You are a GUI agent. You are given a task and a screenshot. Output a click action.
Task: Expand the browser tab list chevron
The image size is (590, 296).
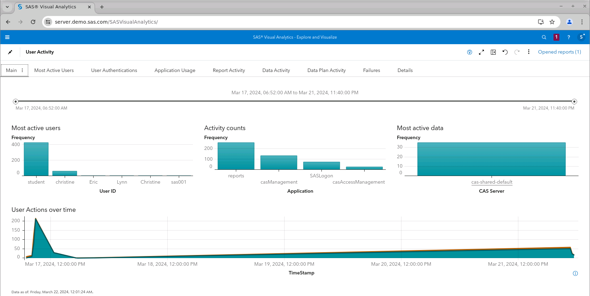(7, 7)
